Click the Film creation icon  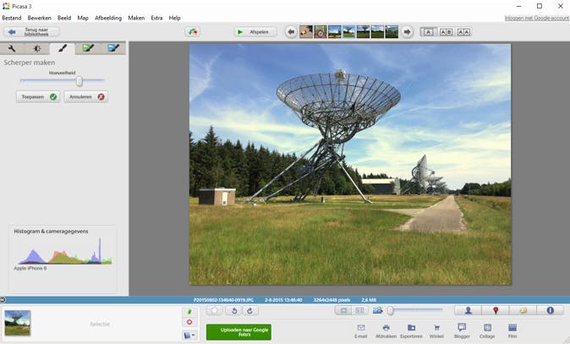click(x=512, y=329)
